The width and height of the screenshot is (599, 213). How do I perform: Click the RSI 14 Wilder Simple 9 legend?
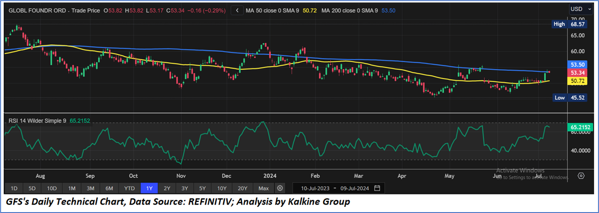pyautogui.click(x=37, y=120)
